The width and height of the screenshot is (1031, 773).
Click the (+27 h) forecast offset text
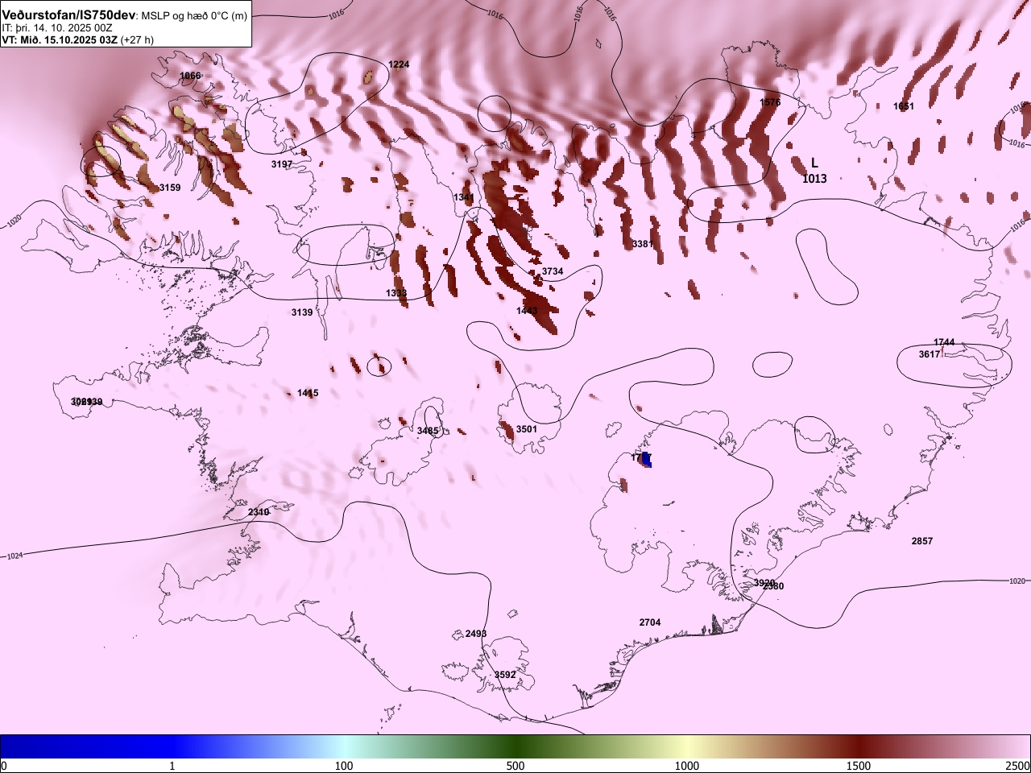point(137,39)
